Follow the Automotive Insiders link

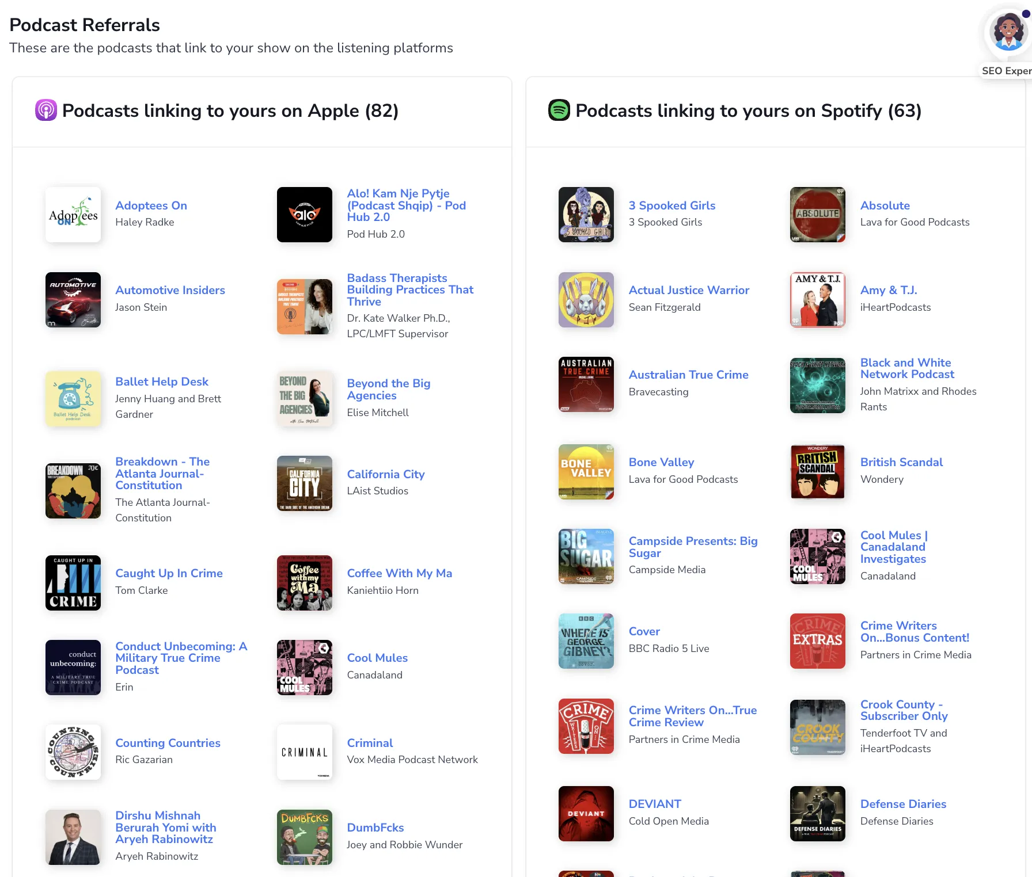coord(170,290)
